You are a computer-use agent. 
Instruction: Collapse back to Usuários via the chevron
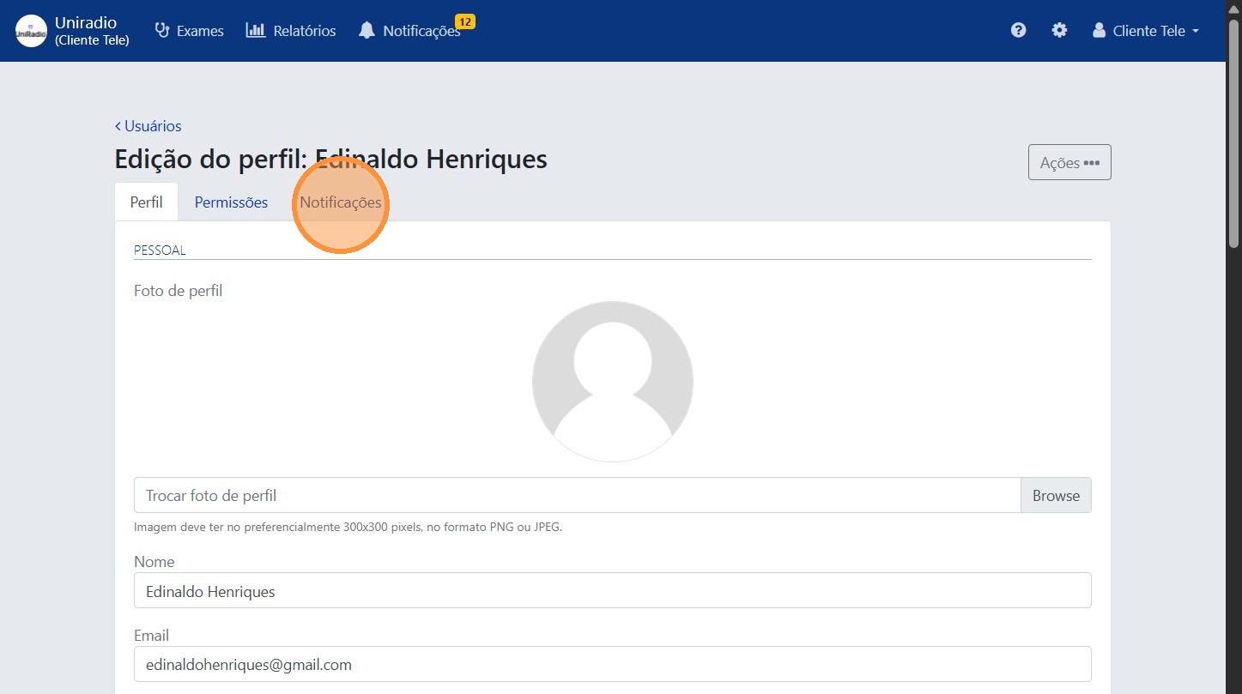(117, 125)
